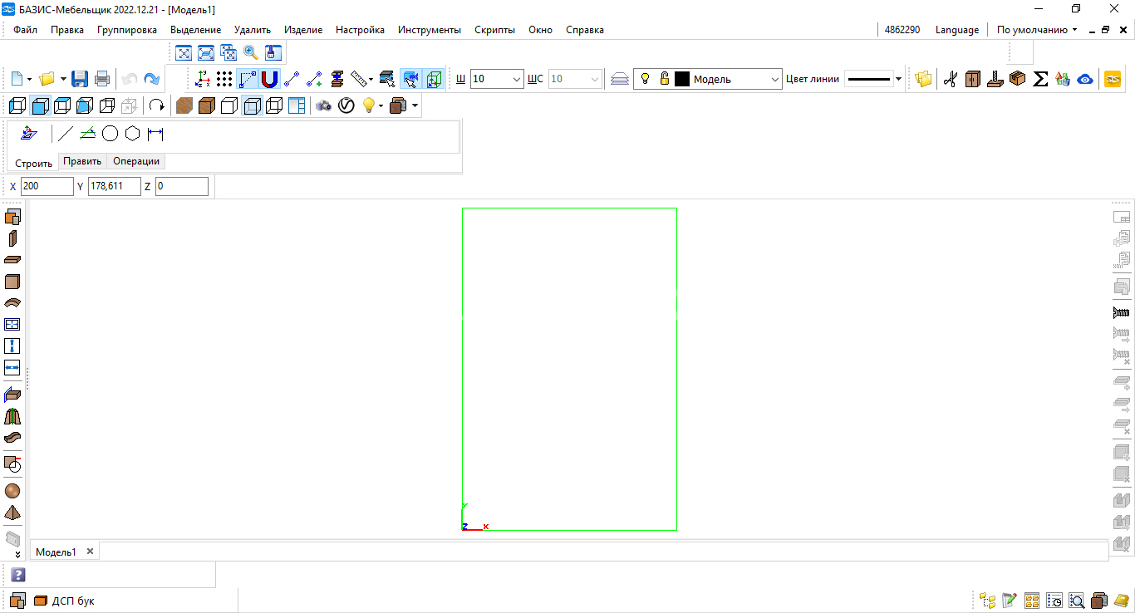Choose the hexagon polygon tool
This screenshot has width=1135, height=613.
click(132, 134)
